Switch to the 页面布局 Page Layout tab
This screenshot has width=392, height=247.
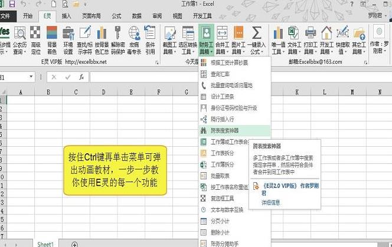92,17
